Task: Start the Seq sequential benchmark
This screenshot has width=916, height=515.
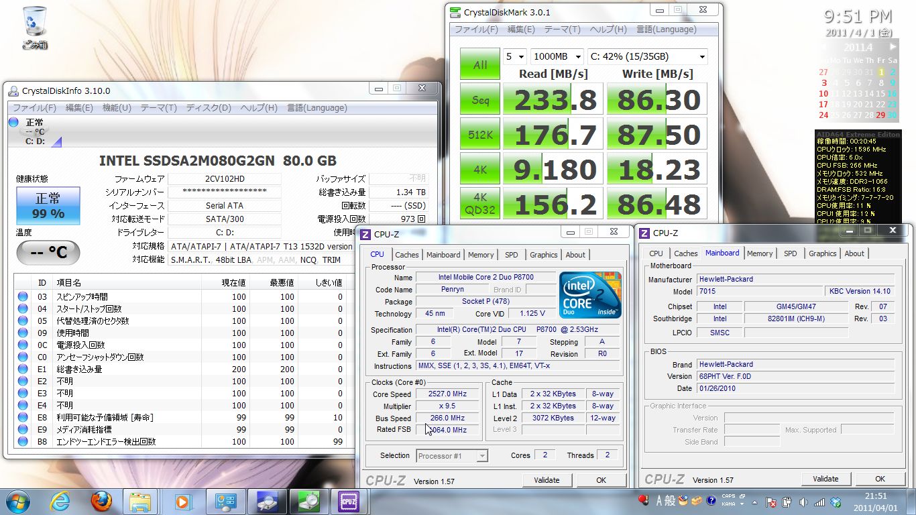Action: tap(480, 100)
